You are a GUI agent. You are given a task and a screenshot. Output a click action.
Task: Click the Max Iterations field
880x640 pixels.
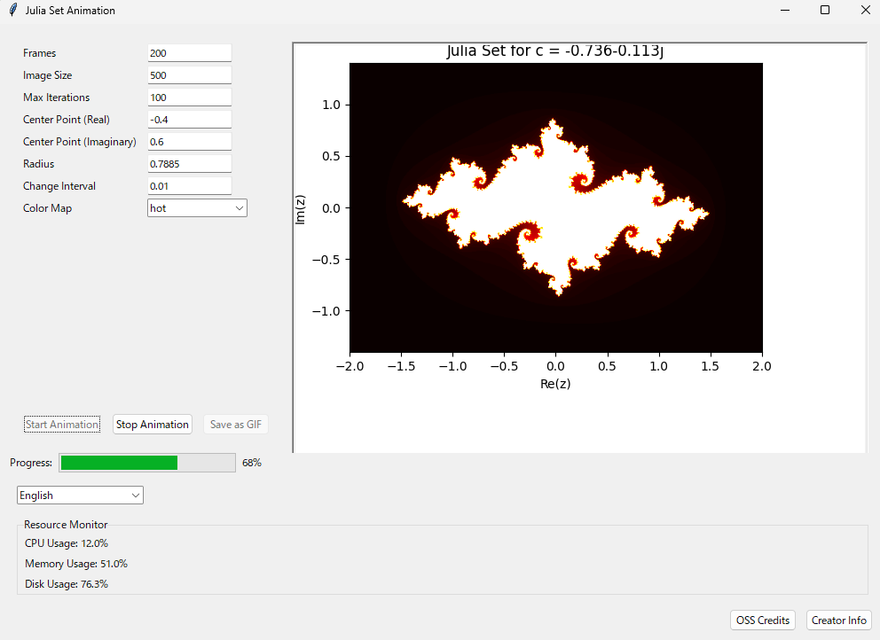click(x=189, y=97)
